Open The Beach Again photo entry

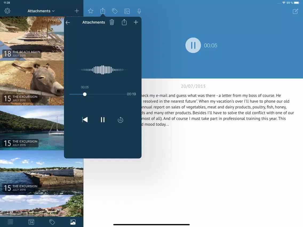click(32, 39)
